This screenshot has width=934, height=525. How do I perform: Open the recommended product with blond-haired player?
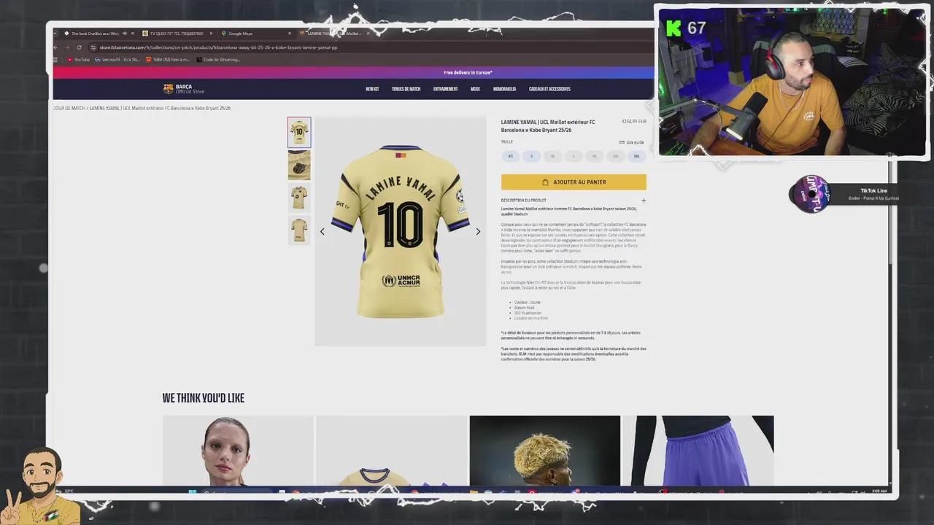tap(545, 451)
